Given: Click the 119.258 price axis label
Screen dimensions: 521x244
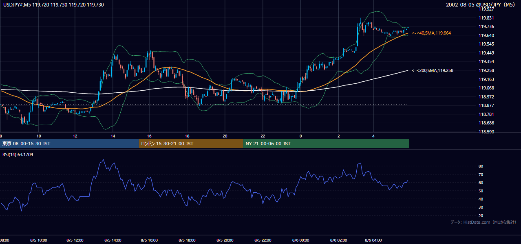Looking at the screenshot, I should tap(486, 70).
